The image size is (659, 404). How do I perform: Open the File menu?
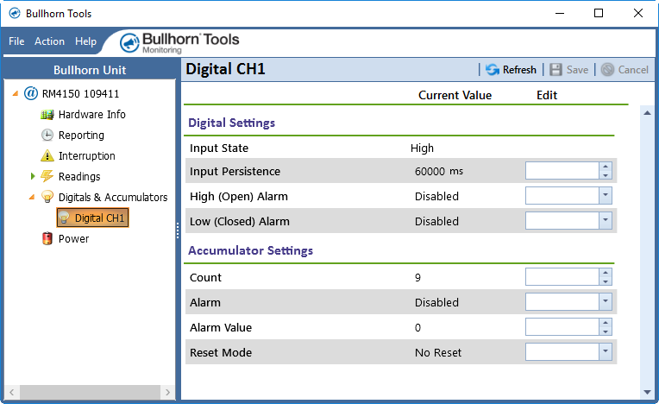(x=16, y=41)
